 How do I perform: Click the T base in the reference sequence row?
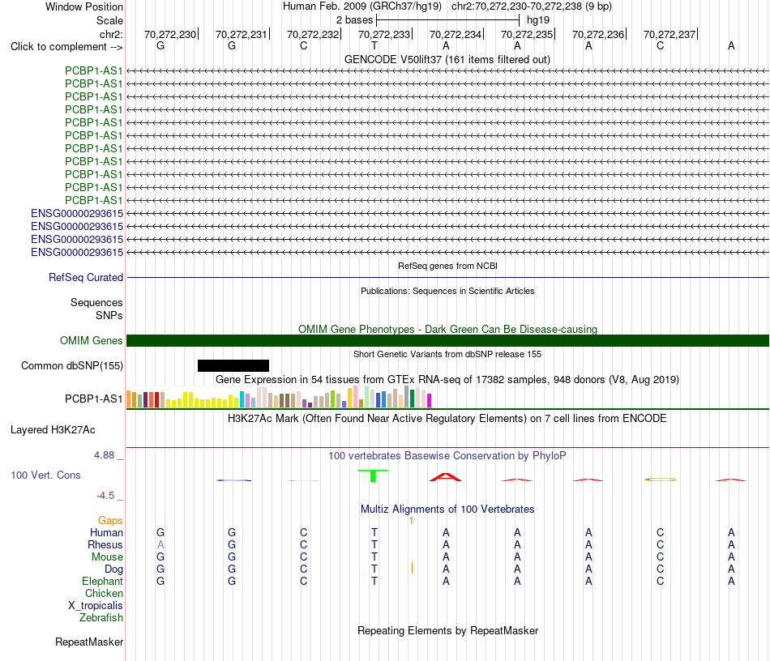click(x=374, y=45)
